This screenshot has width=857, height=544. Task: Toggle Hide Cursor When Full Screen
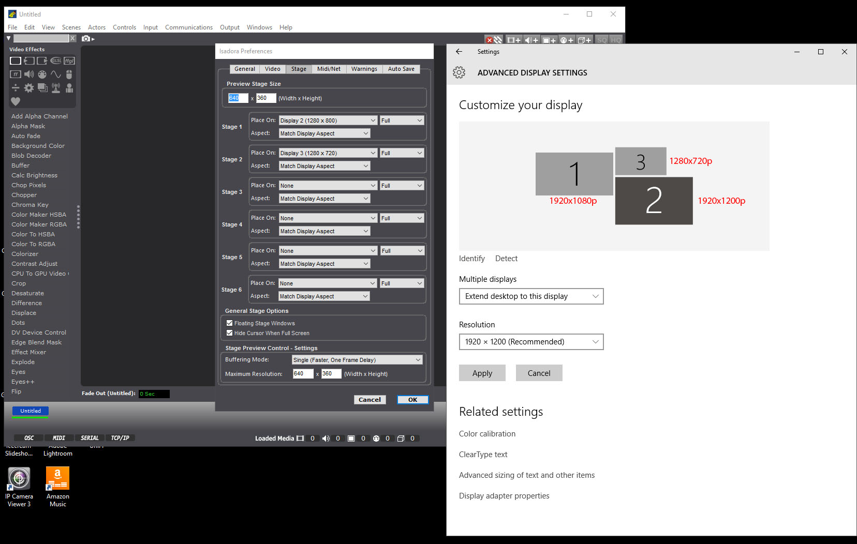pos(229,333)
